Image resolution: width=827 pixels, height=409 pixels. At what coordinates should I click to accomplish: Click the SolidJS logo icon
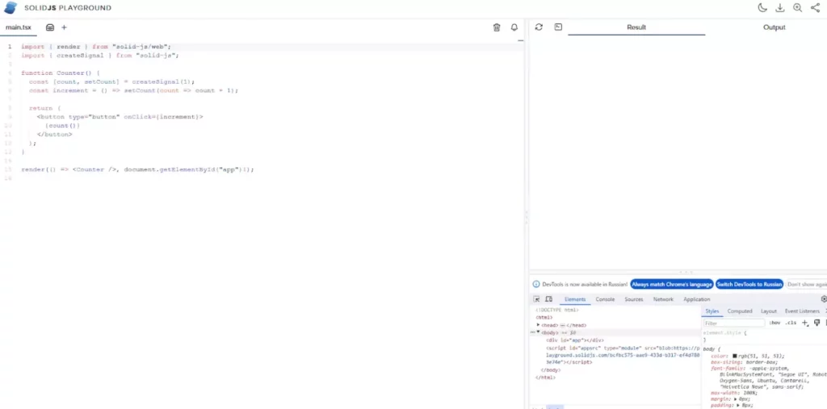click(x=10, y=8)
